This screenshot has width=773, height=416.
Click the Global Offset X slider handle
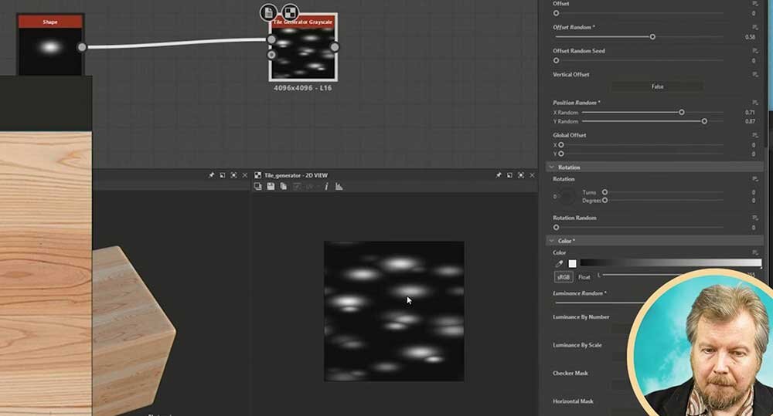(x=561, y=145)
